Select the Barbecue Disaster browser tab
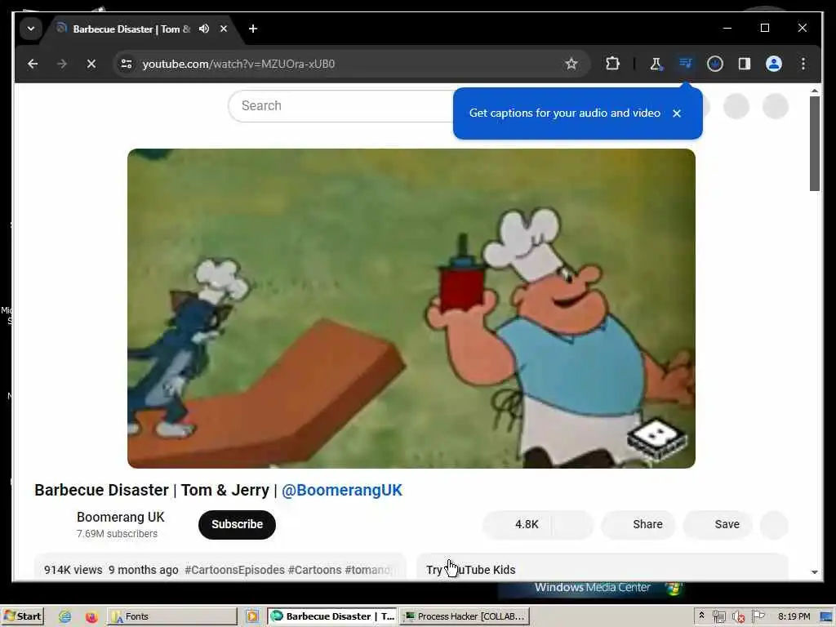The image size is (836, 627). click(x=131, y=29)
